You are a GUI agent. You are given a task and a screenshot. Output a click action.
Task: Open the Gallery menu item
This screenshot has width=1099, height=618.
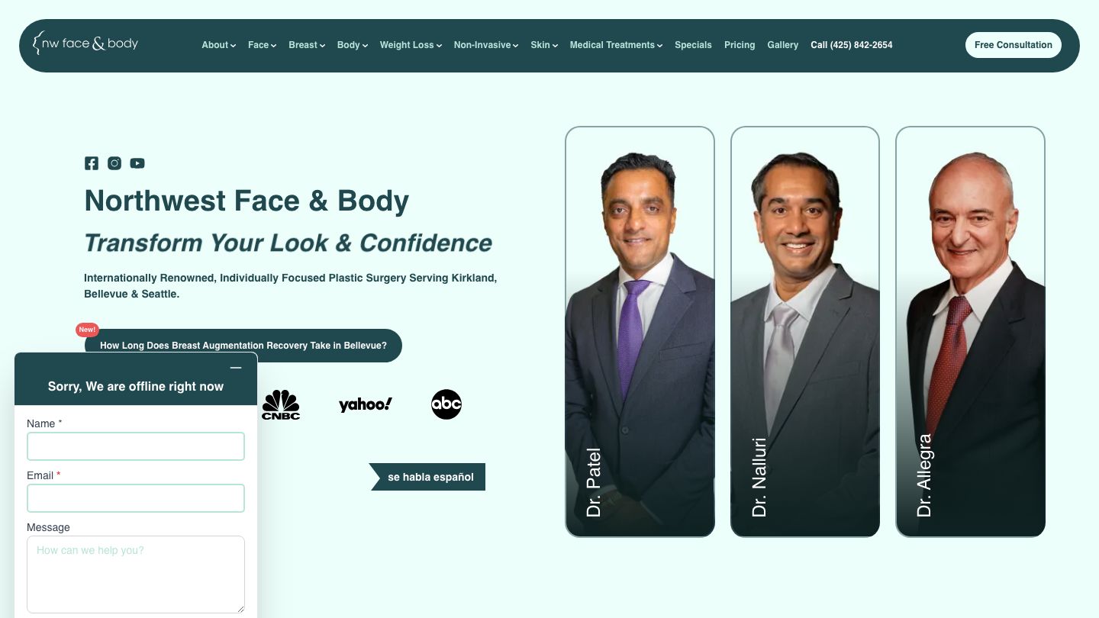(783, 45)
